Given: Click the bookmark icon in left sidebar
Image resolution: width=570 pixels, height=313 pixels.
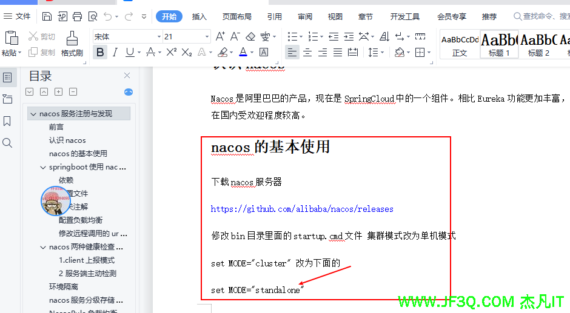Looking at the screenshot, I should coord(7,121).
